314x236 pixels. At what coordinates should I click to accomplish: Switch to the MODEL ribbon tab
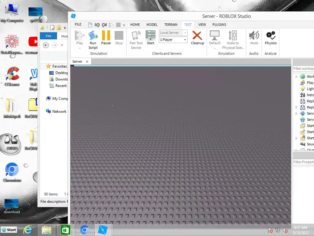(152, 25)
